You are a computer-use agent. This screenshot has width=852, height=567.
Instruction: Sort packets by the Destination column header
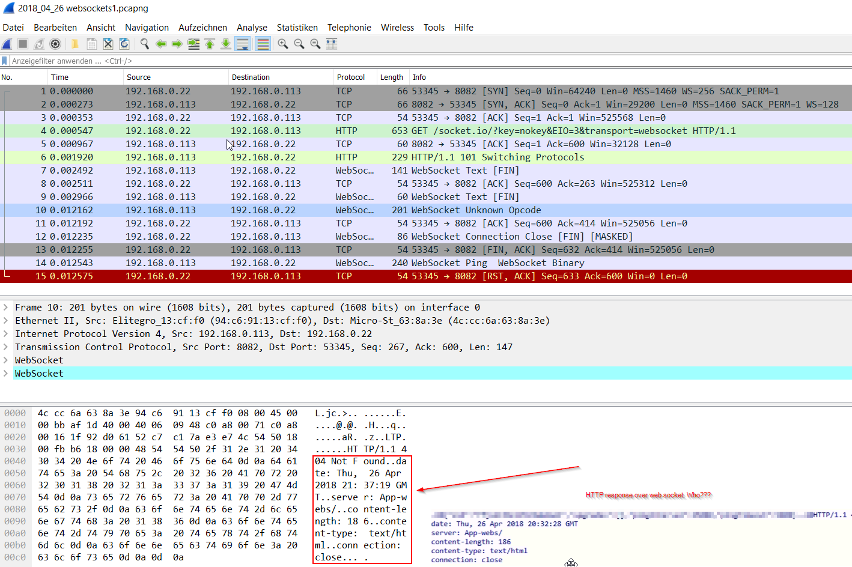pos(281,77)
